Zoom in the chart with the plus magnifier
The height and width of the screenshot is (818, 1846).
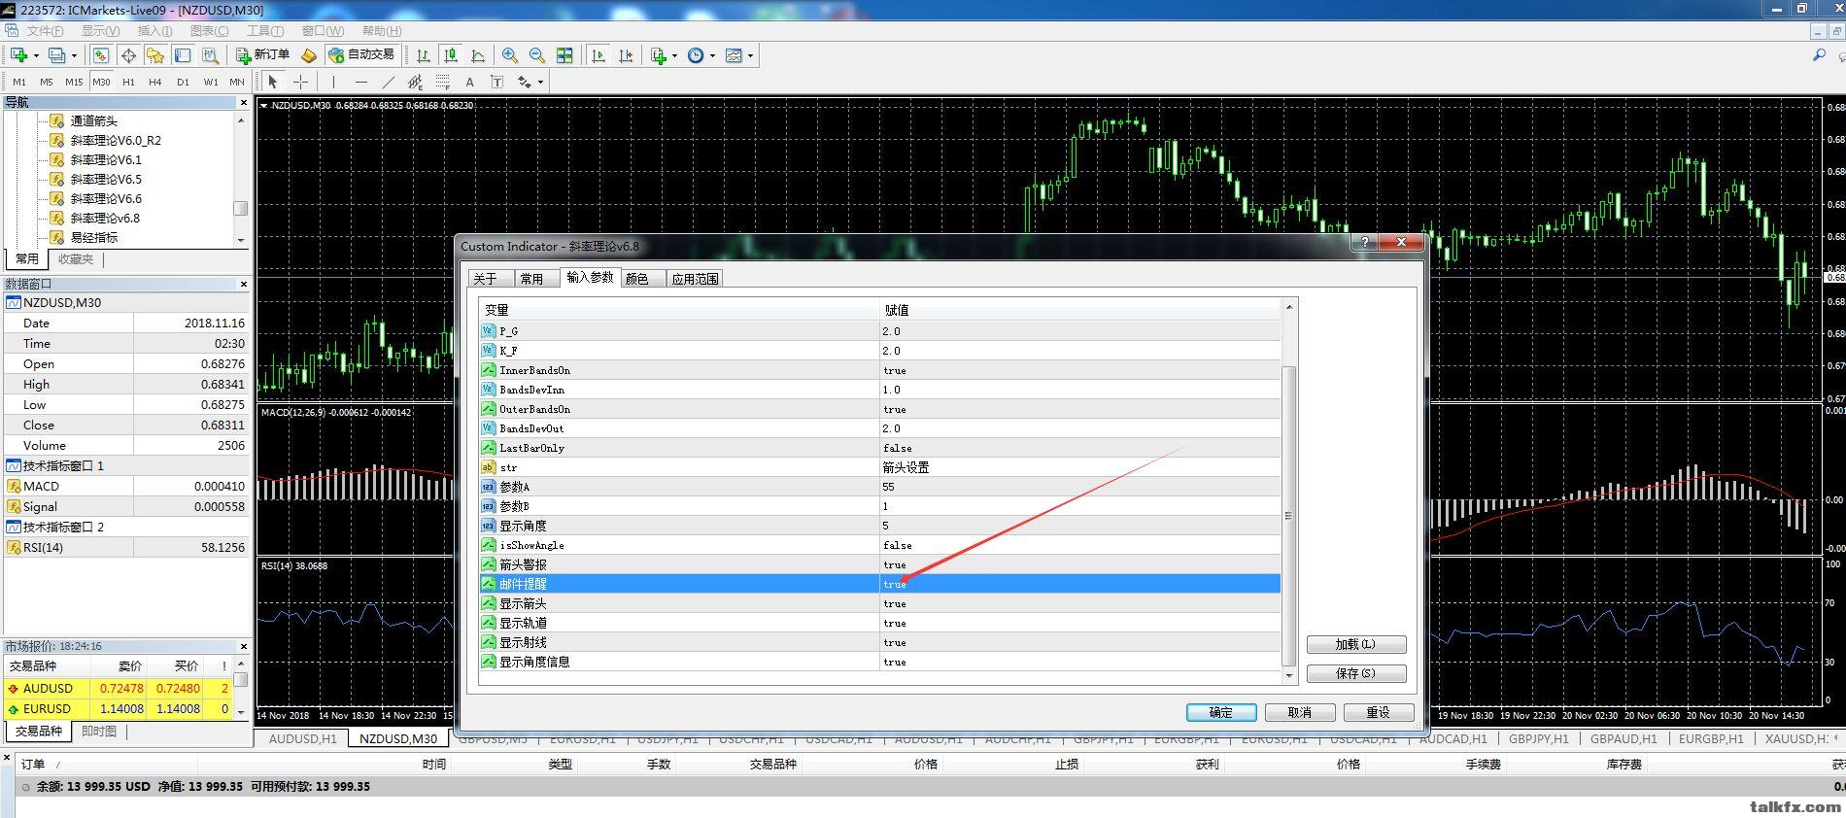tap(510, 55)
